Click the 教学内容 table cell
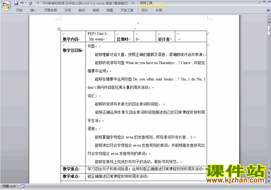The image size is (271, 190). (73, 37)
